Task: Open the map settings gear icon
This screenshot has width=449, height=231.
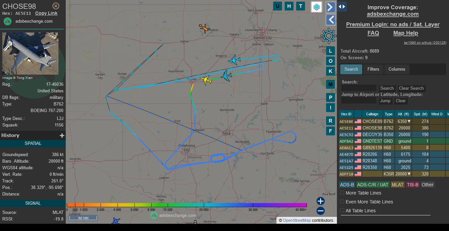Action: click(x=329, y=36)
